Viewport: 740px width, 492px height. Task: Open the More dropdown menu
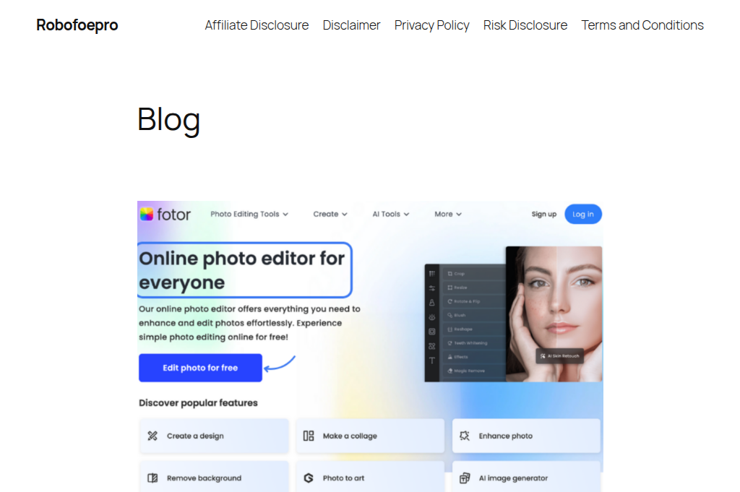[x=447, y=214]
